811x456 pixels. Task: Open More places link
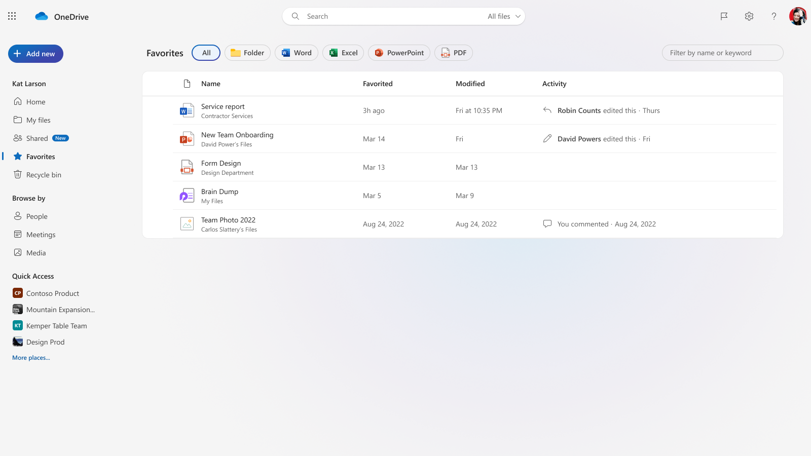pos(31,357)
